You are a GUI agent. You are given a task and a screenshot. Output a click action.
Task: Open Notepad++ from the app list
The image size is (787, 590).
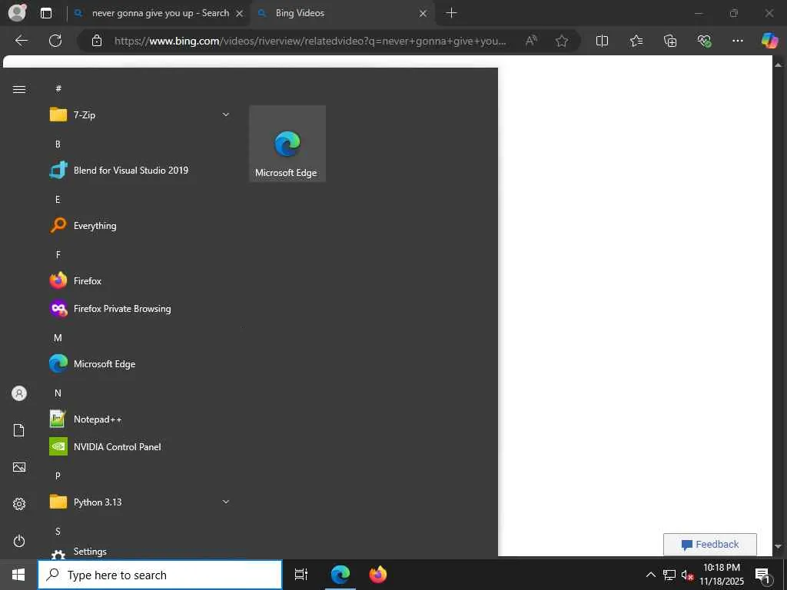coord(140,419)
